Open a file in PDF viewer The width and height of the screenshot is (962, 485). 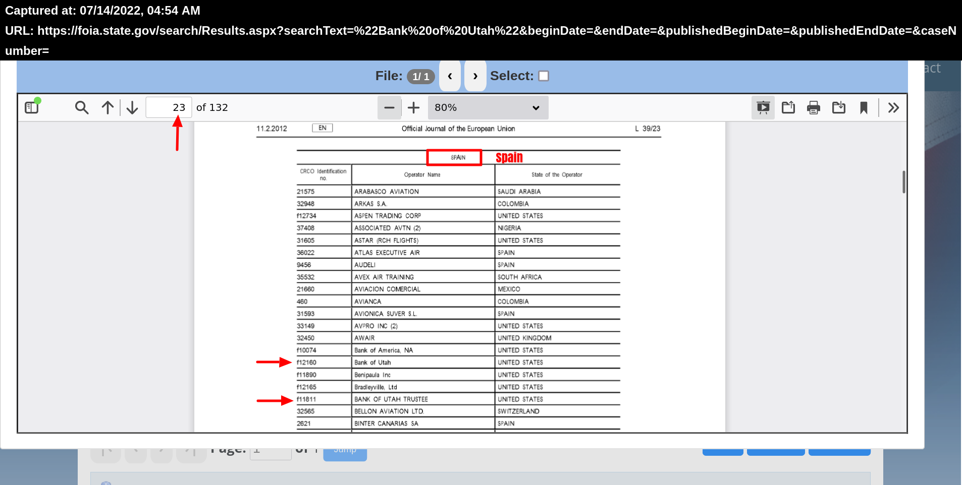point(788,107)
